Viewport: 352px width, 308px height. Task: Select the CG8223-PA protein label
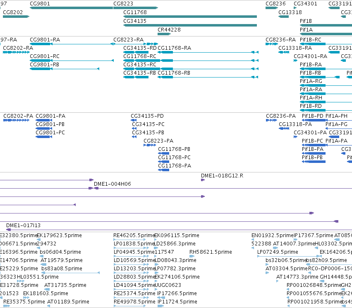point(158,141)
